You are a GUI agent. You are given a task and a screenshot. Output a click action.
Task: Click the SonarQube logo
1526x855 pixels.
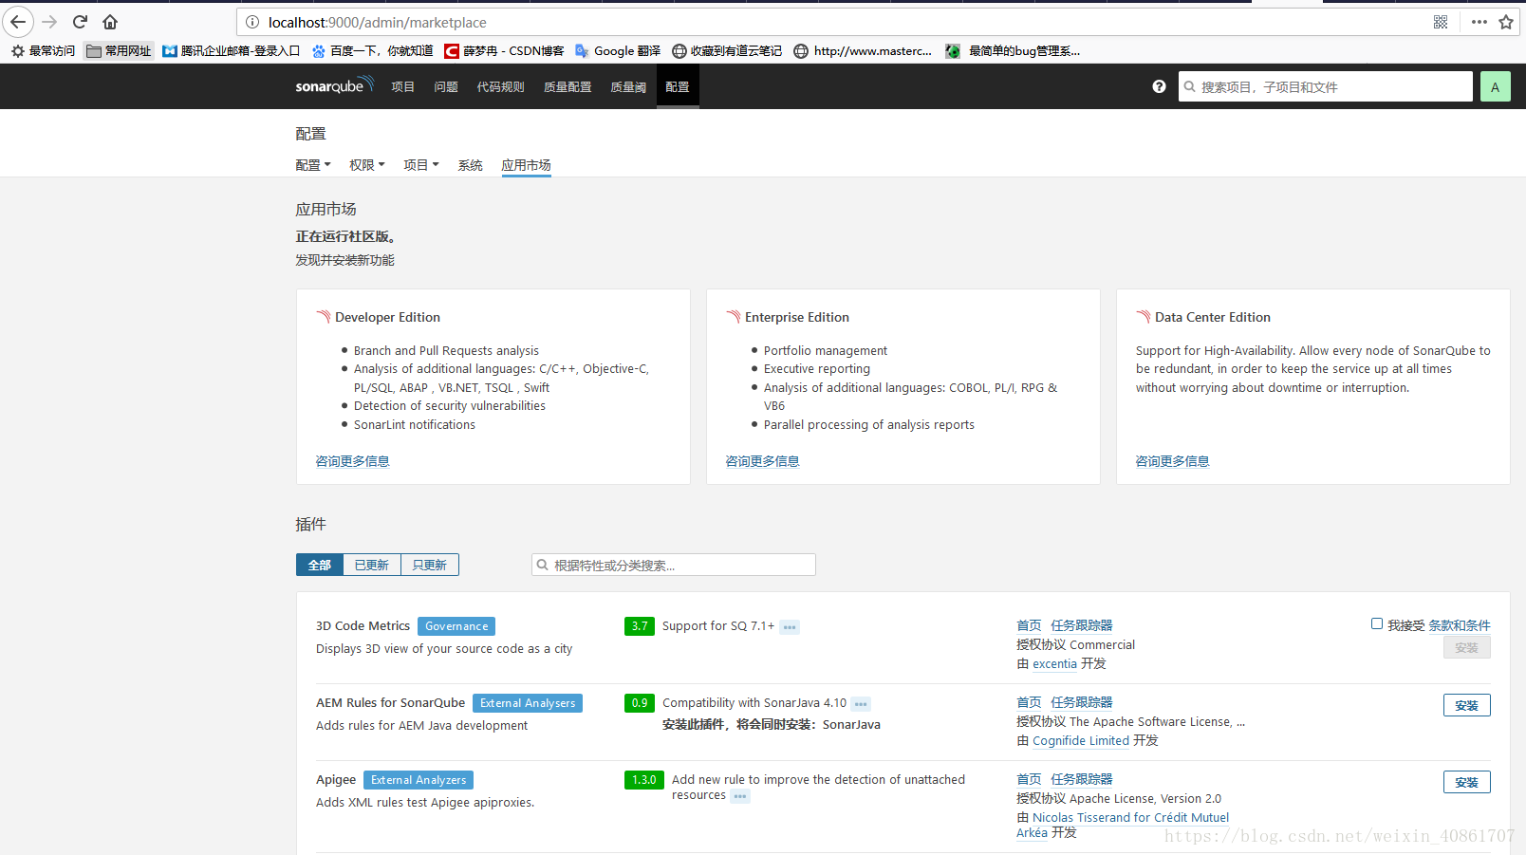pyautogui.click(x=334, y=85)
